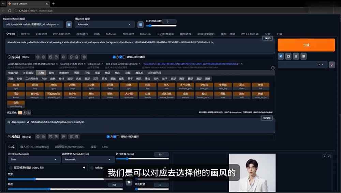
Task: Click the trash icon in the negative prompt toolbar
Action: click(x=77, y=137)
